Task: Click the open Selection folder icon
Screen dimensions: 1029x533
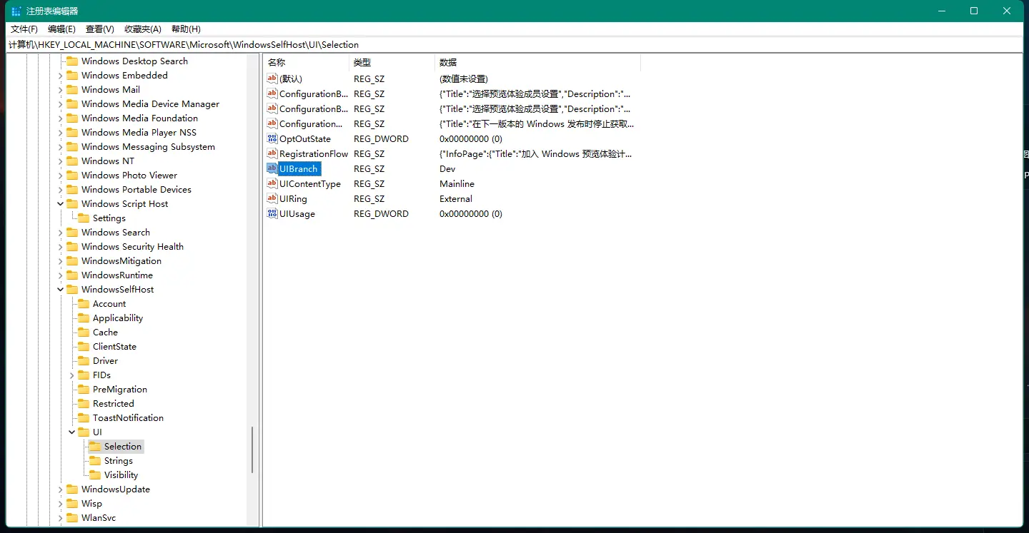Action: (x=95, y=447)
